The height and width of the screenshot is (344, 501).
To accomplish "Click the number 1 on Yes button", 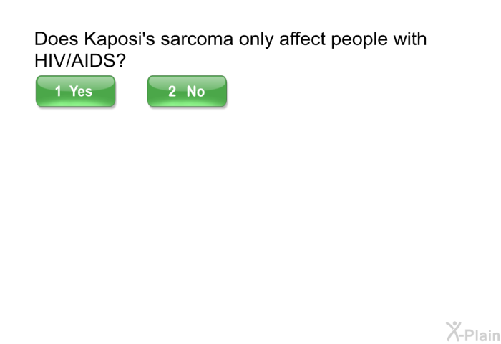I will [x=59, y=92].
